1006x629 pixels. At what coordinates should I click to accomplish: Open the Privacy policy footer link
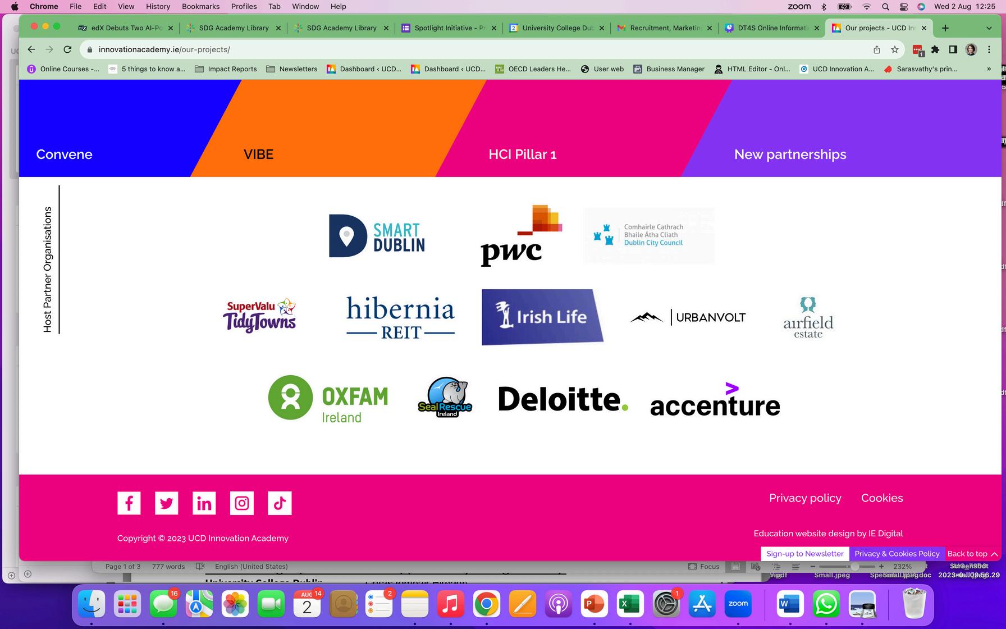[805, 498]
